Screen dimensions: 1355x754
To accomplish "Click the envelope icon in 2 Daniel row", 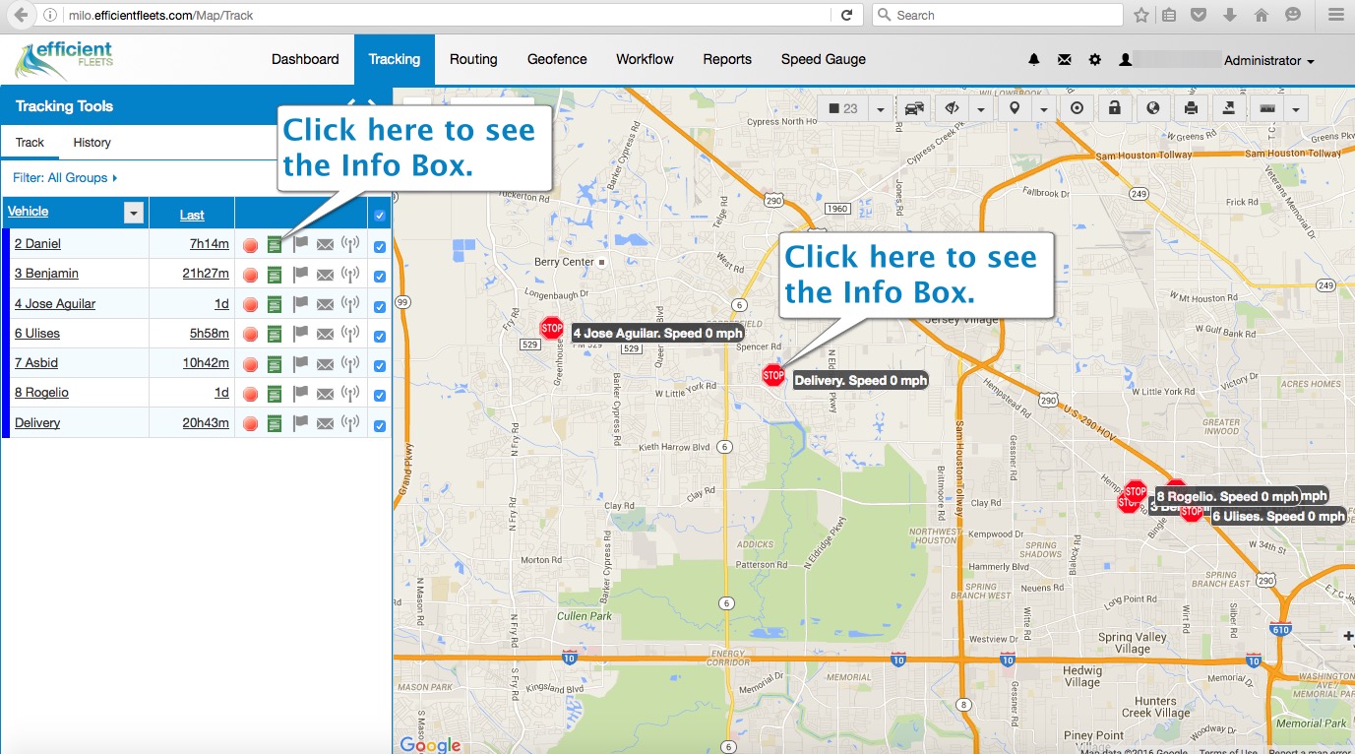I will point(325,245).
